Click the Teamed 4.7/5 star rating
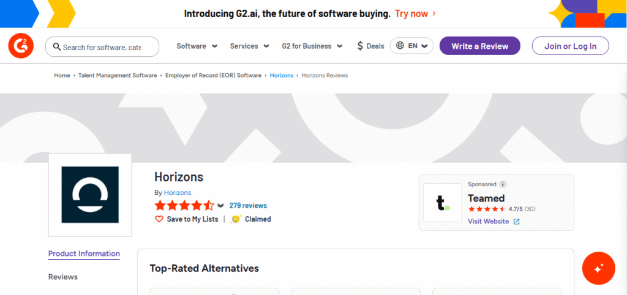 pyautogui.click(x=487, y=209)
